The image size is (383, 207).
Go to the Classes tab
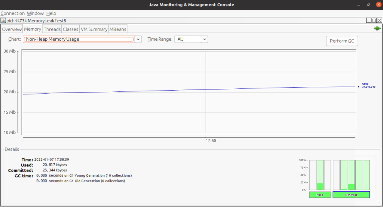(x=70, y=29)
